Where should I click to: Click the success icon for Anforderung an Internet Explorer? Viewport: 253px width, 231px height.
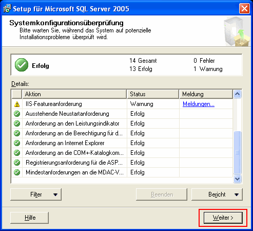pyautogui.click(x=17, y=143)
